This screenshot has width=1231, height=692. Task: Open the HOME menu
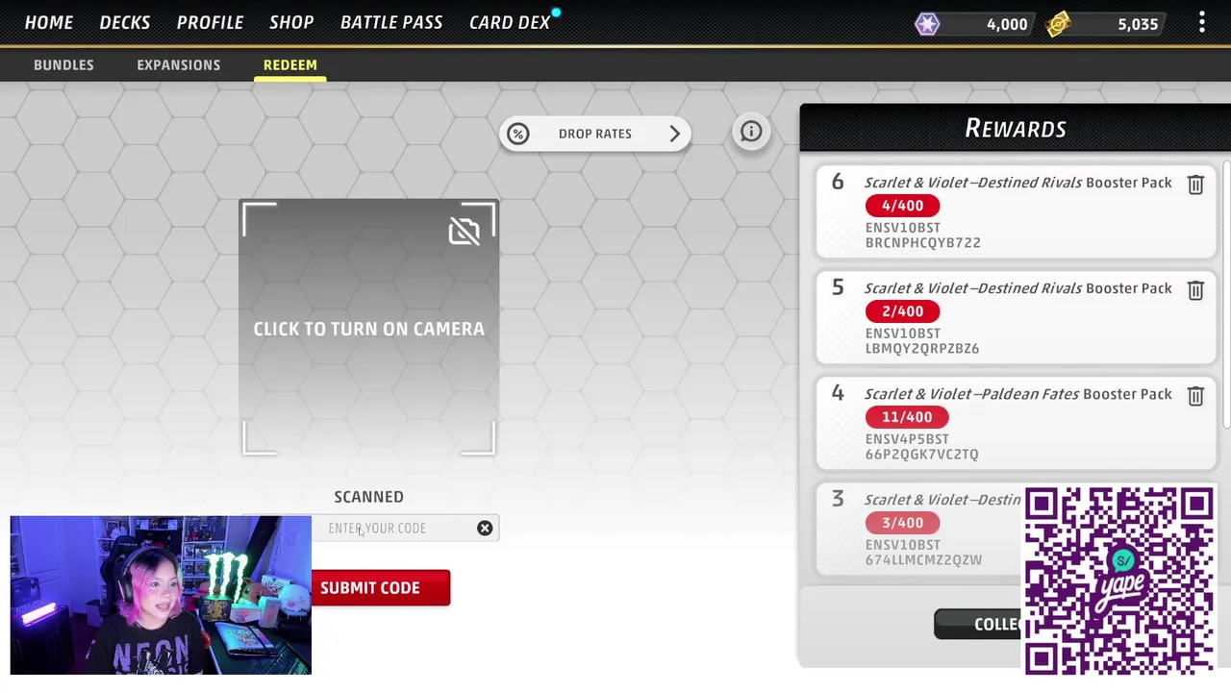48,22
